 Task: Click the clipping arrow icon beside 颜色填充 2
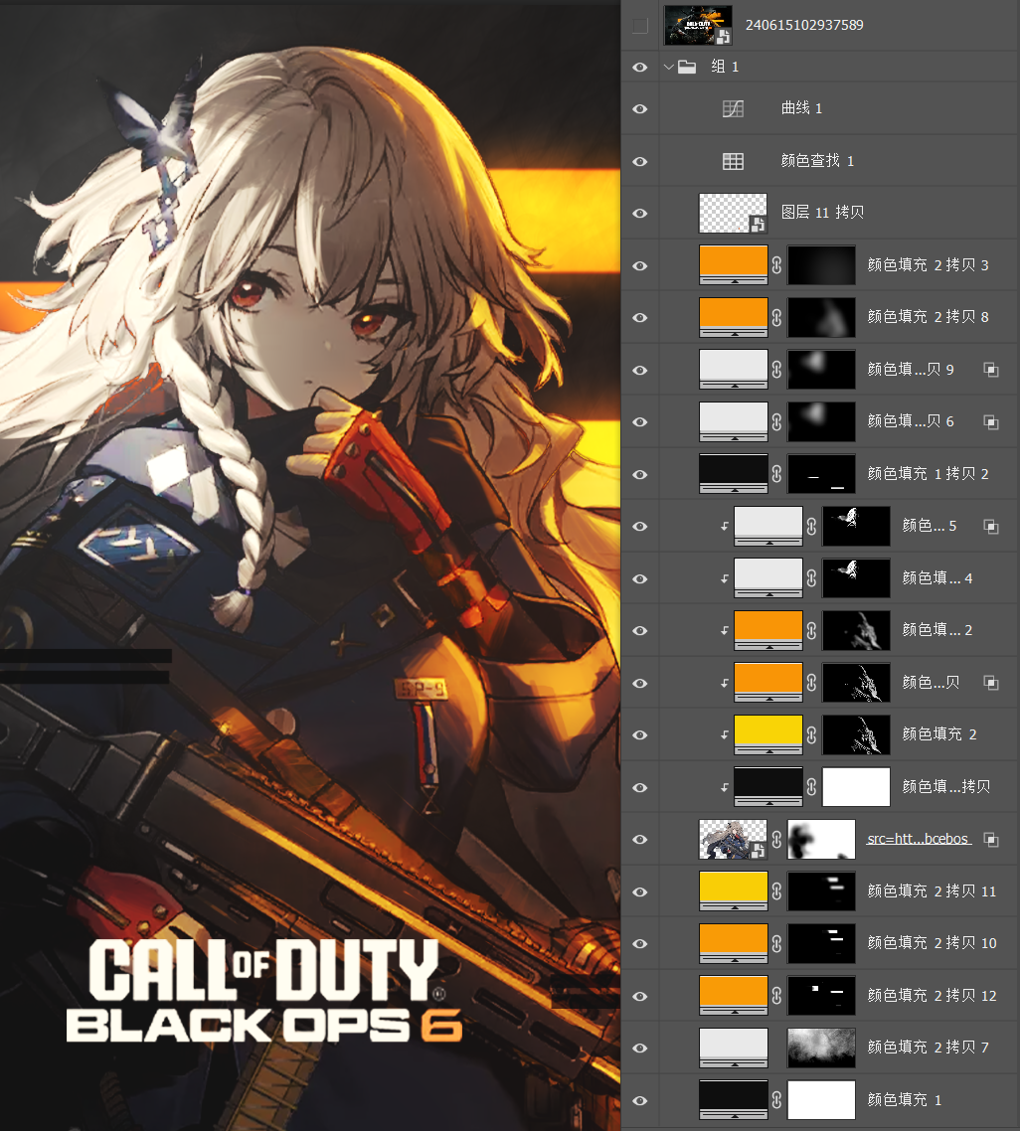pos(725,735)
